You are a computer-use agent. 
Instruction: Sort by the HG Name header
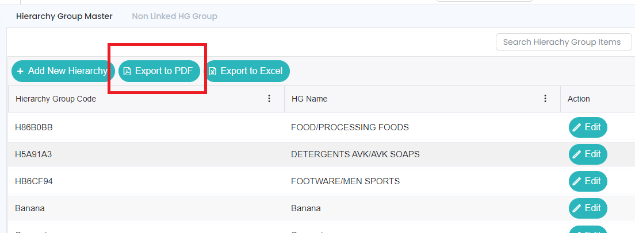(309, 99)
